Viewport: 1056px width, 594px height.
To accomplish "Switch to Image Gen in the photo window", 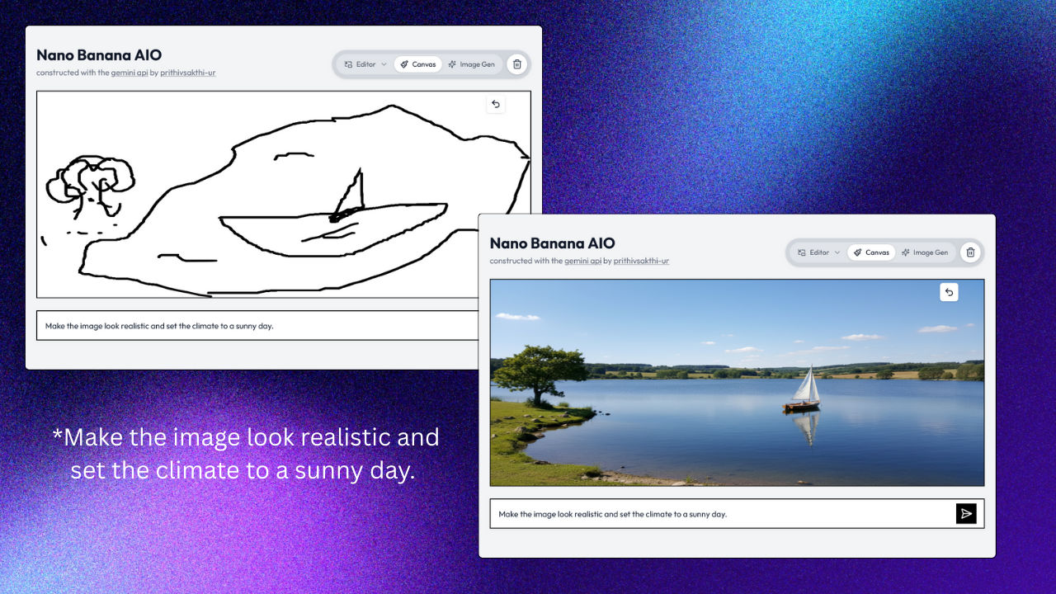I will tap(925, 252).
